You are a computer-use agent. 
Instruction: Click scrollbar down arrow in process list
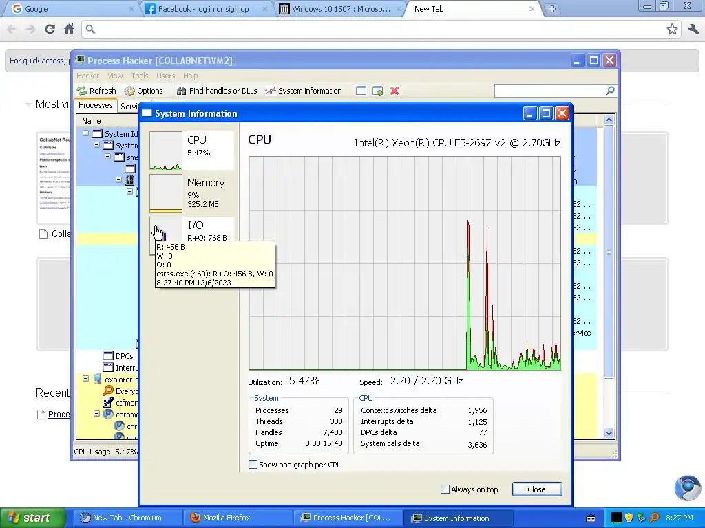click(609, 433)
